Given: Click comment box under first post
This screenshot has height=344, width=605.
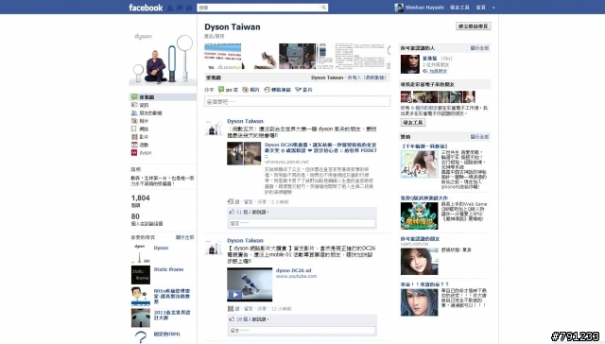Looking at the screenshot, I should click(302, 223).
